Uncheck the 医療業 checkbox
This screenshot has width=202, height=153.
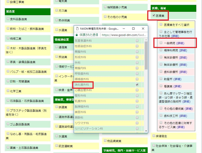153,15
